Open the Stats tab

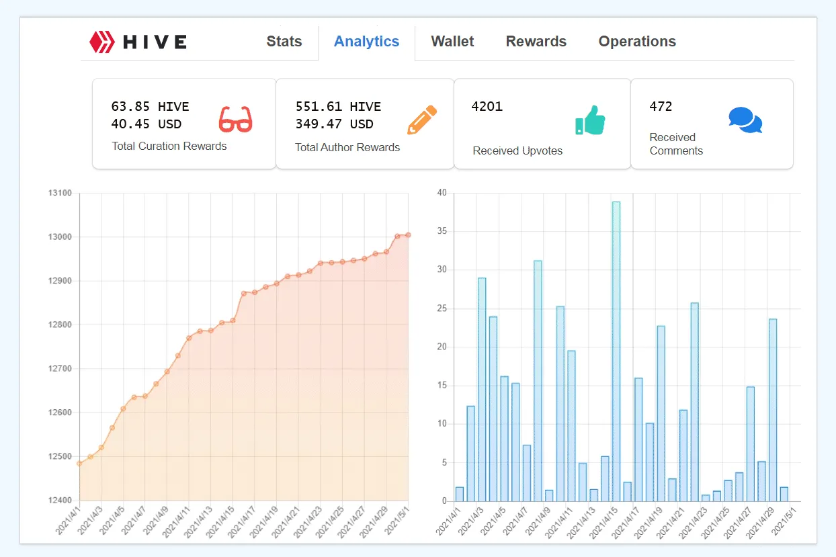284,42
